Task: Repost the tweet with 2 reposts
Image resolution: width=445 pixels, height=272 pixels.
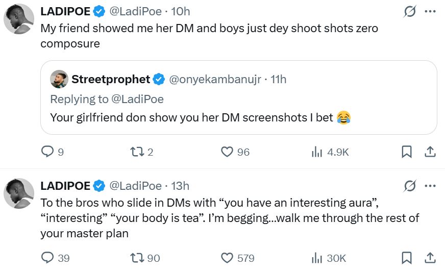Action: (137, 152)
